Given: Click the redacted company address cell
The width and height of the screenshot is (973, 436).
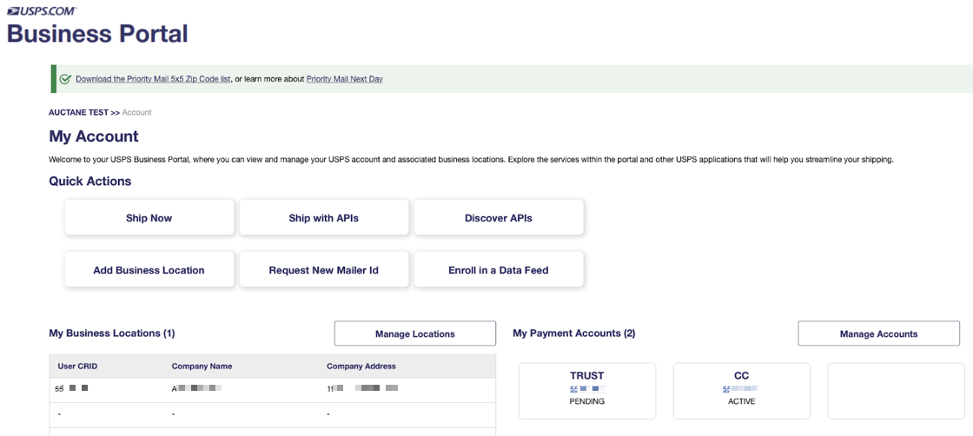Looking at the screenshot, I should point(362,389).
